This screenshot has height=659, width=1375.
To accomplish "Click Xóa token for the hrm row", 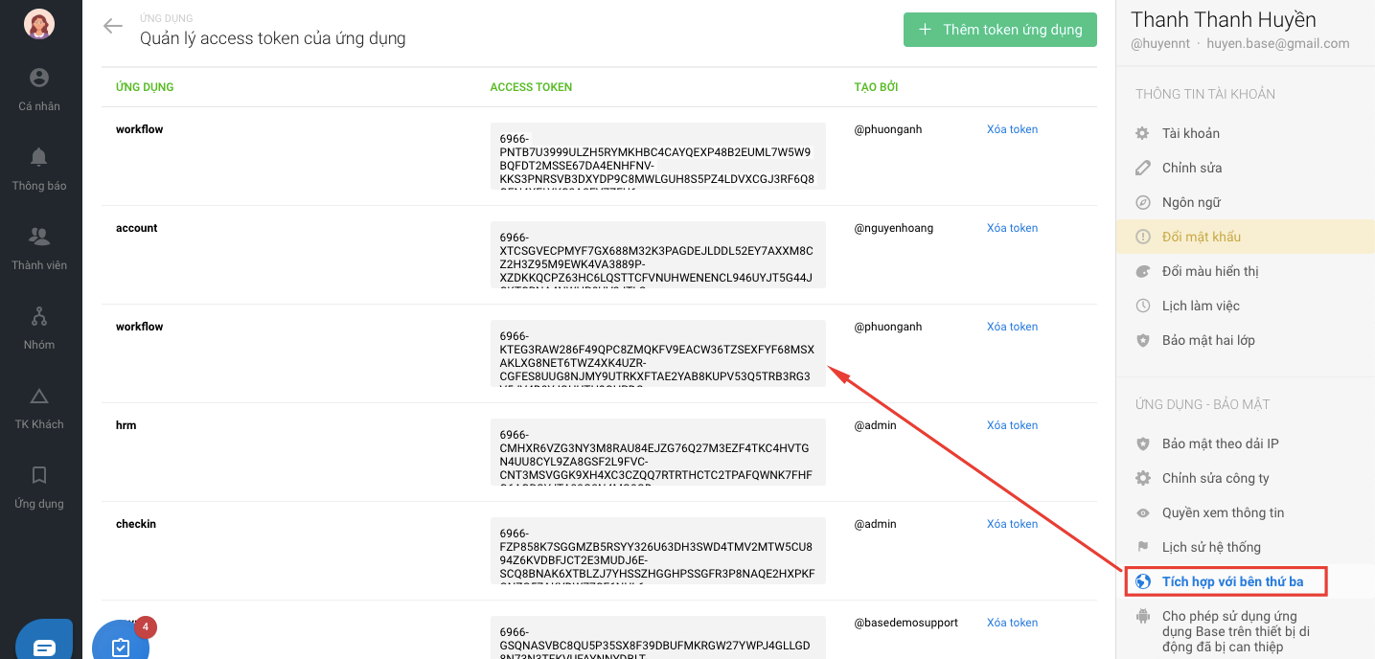I will pyautogui.click(x=1012, y=425).
